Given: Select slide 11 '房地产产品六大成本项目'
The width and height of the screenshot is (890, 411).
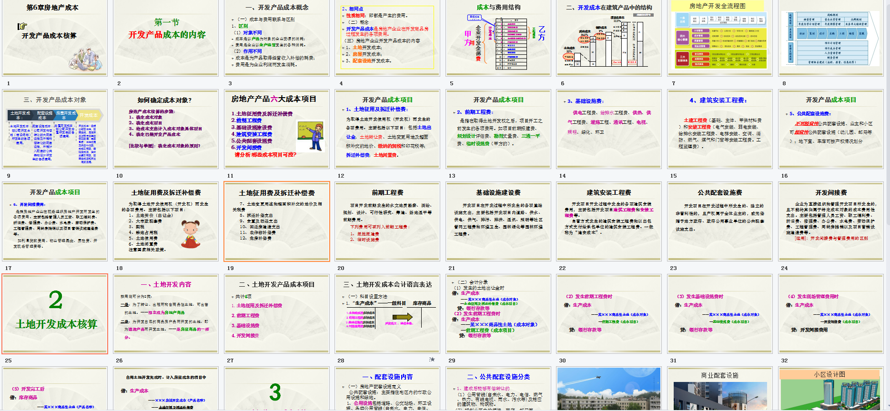Looking at the screenshot, I should coord(277,129).
